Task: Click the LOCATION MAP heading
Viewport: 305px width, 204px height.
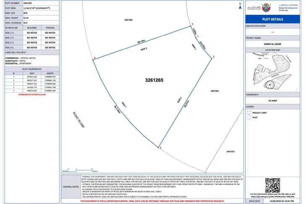Action: pos(273,50)
